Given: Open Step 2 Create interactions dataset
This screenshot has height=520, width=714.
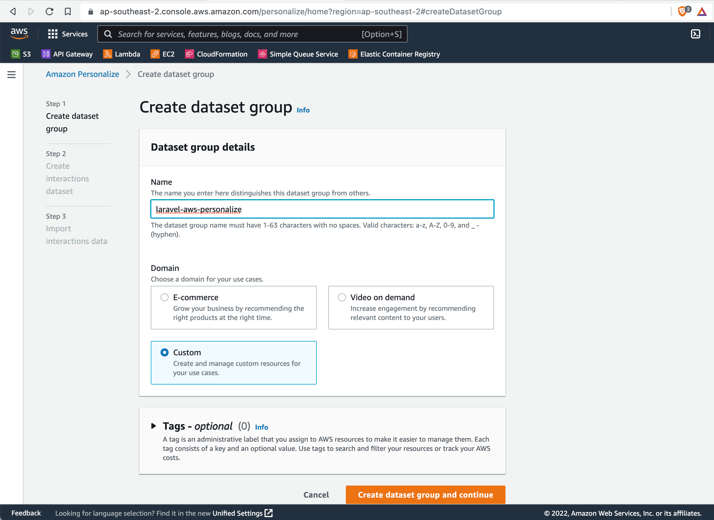Looking at the screenshot, I should (x=67, y=178).
